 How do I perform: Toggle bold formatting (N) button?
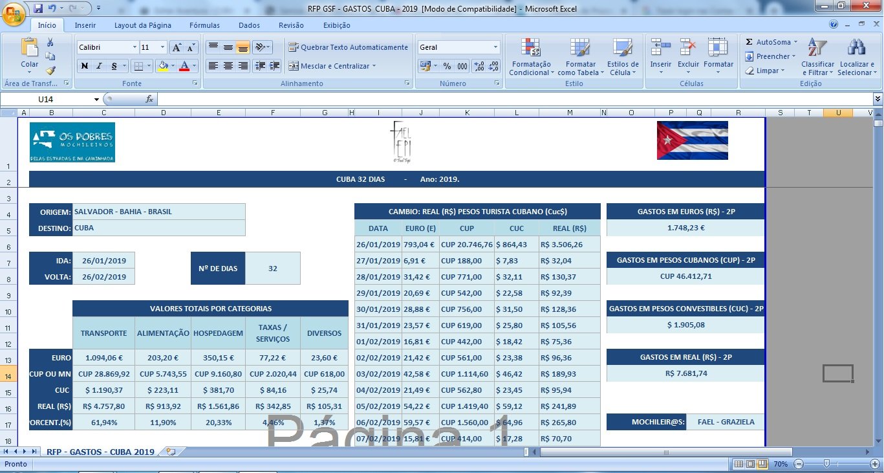84,66
